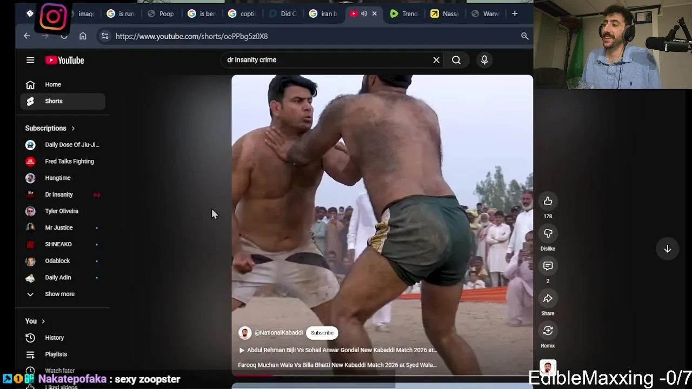Open Shorts in the sidebar

(x=63, y=101)
